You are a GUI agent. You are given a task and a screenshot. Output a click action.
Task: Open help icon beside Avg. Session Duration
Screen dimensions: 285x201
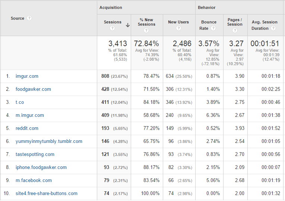(x=273, y=28)
